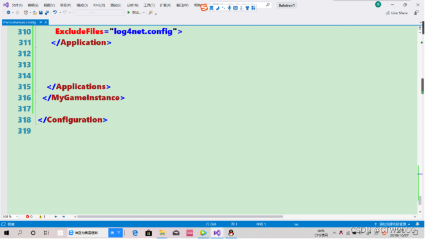This screenshot has width=425, height=239.
Task: Open the XML(X) menu
Action: pos(99,5)
